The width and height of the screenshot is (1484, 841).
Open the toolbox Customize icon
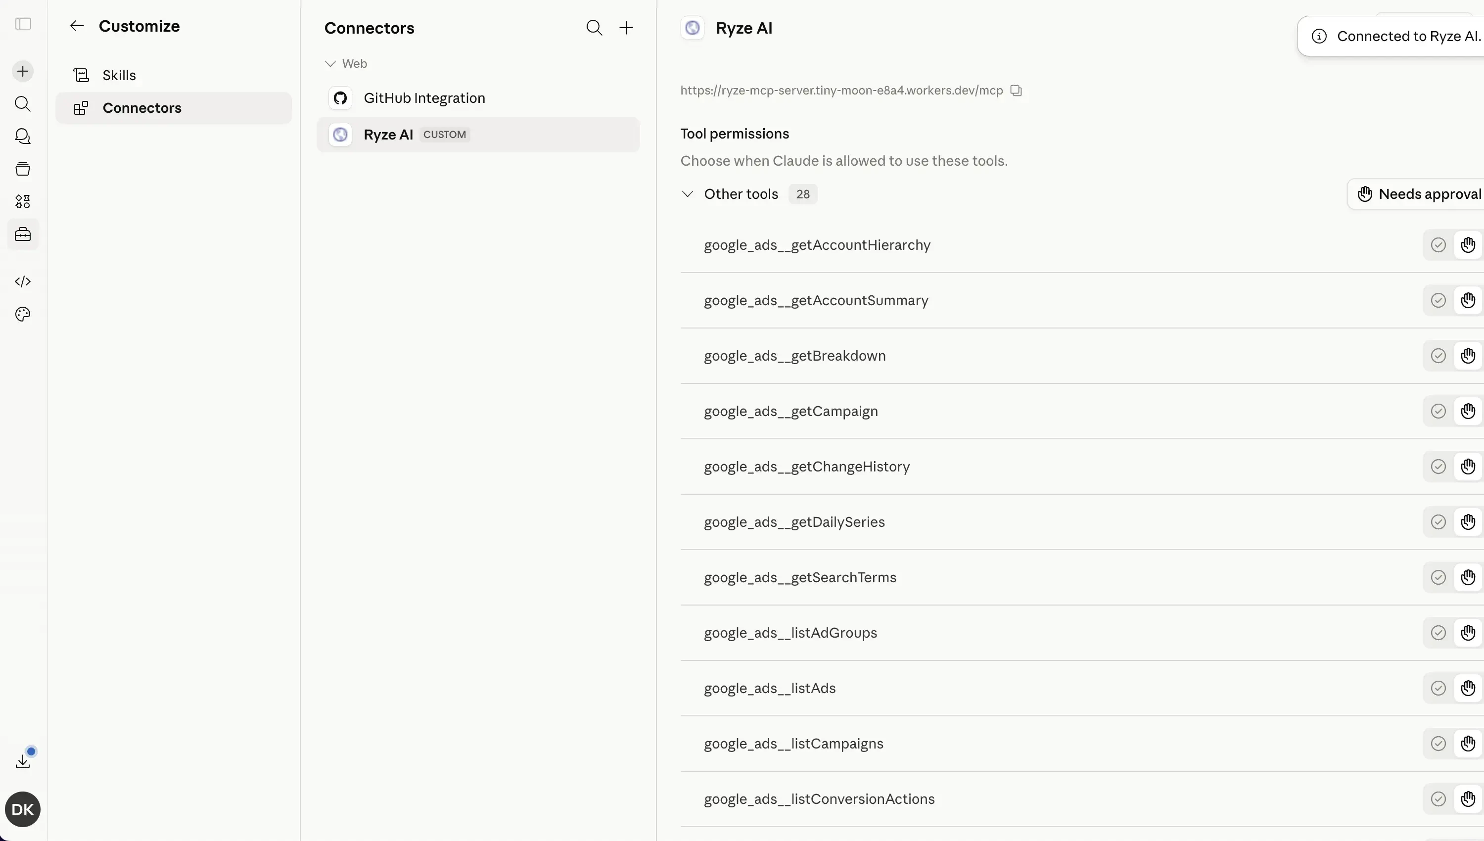(x=23, y=234)
